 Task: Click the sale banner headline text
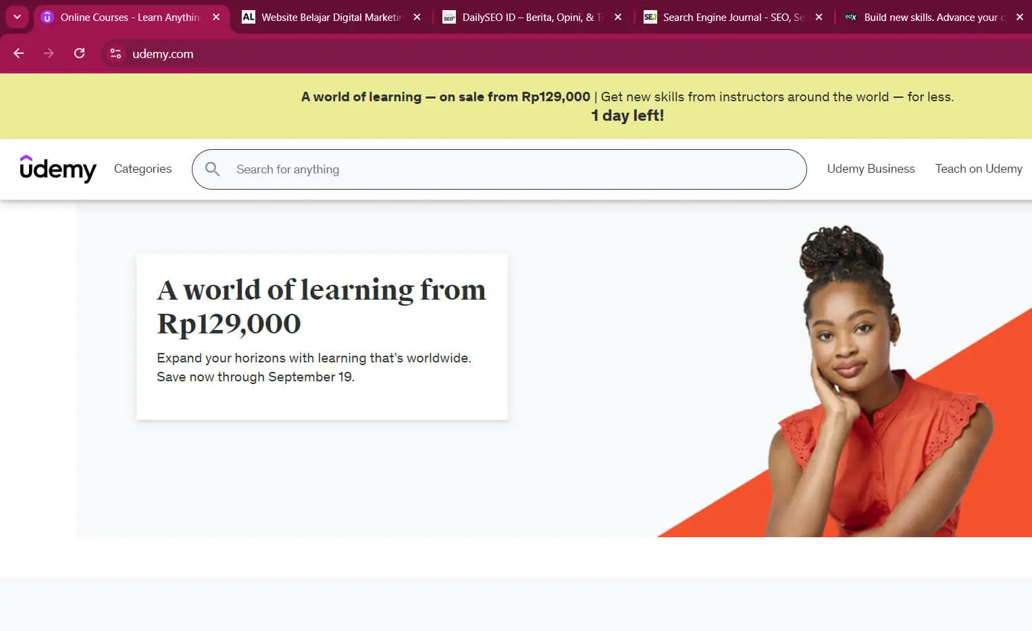click(x=446, y=97)
